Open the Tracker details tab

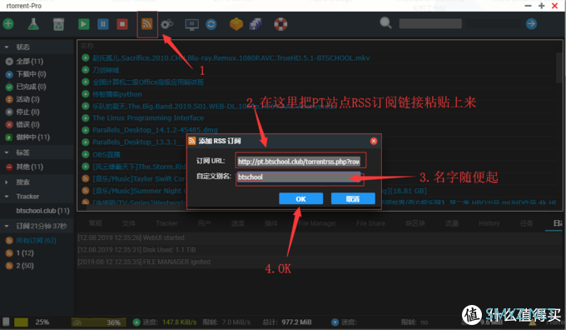(166, 223)
